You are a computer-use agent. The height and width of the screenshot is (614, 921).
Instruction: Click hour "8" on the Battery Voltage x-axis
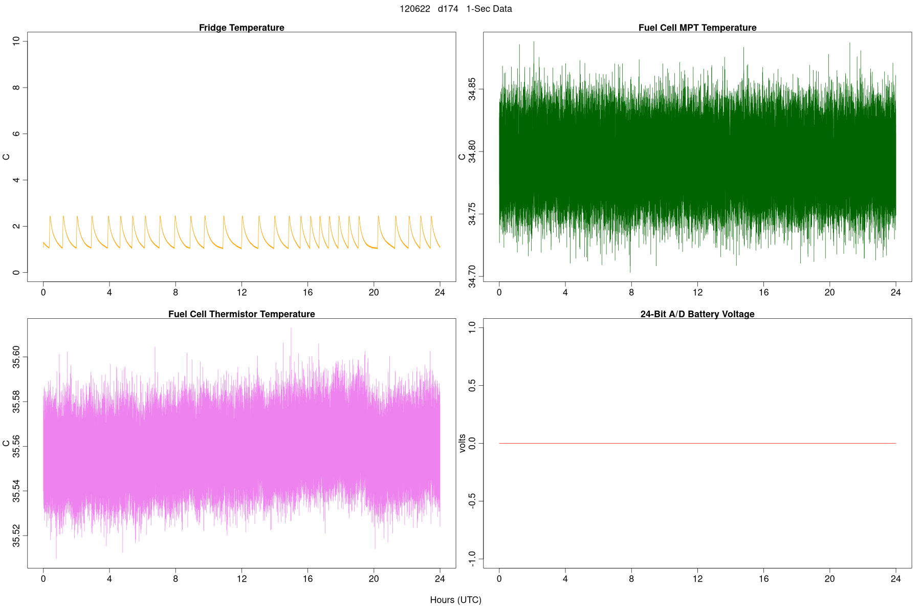pyautogui.click(x=631, y=579)
